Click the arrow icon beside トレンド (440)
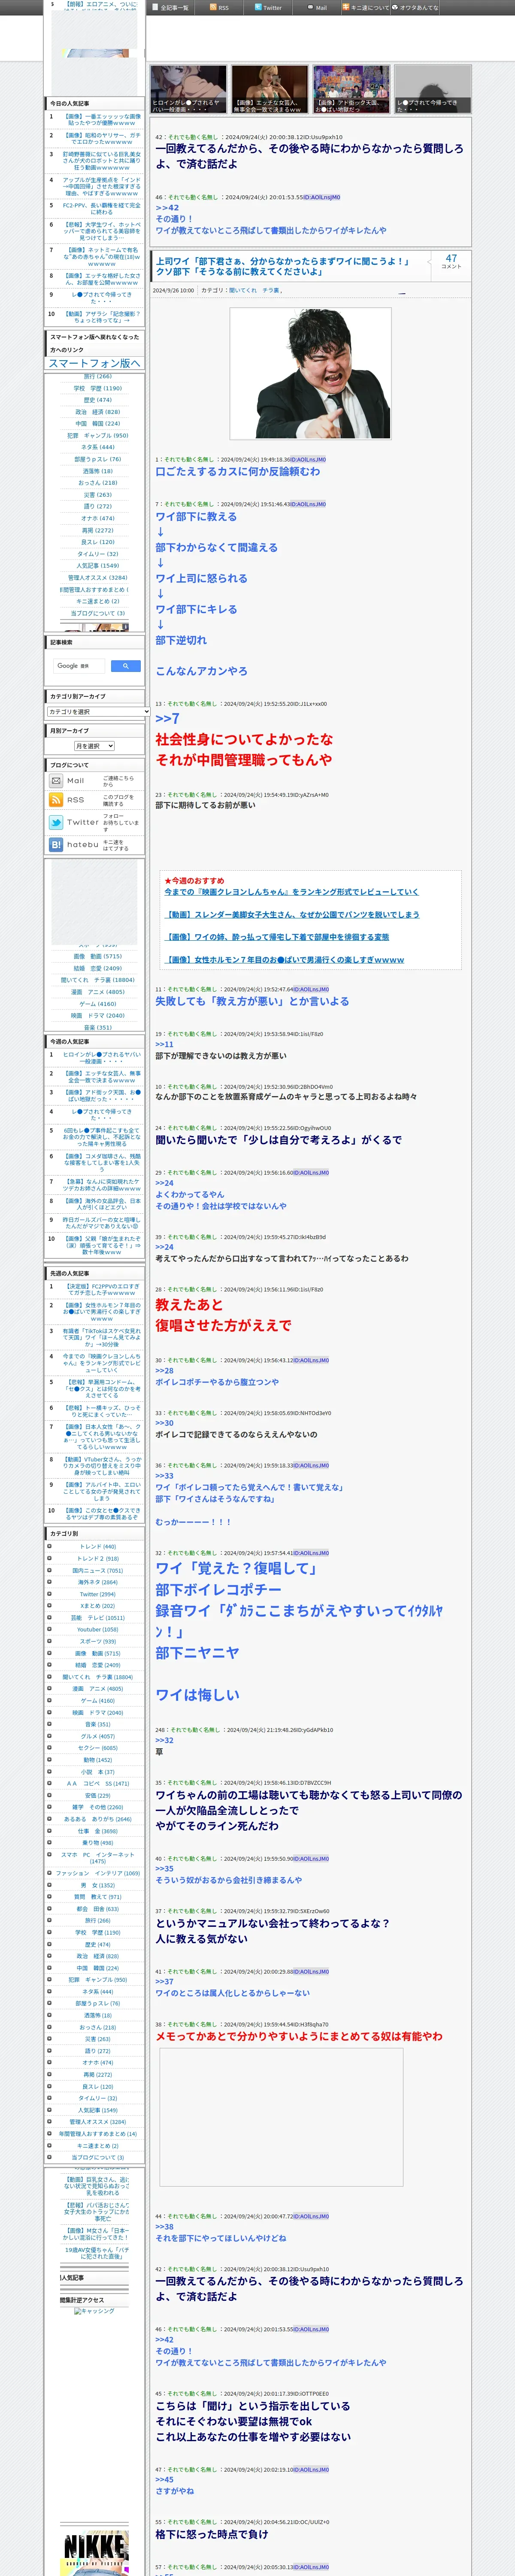This screenshot has height=2576, width=515. click(49, 1546)
